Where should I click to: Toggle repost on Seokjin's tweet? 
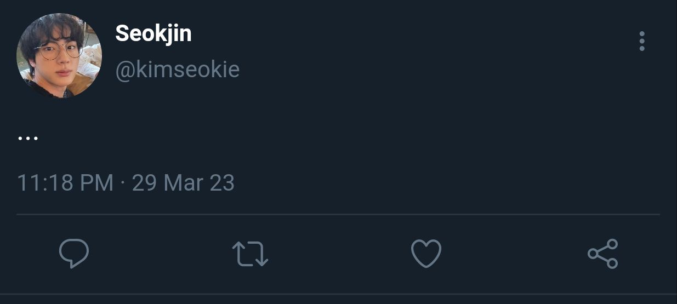pos(250,254)
